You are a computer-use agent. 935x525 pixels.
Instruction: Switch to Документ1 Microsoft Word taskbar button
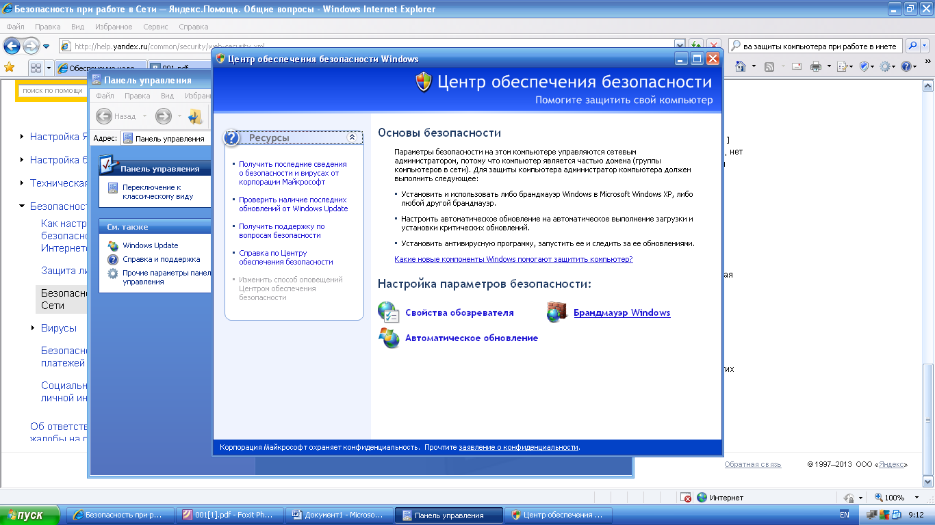click(x=340, y=515)
